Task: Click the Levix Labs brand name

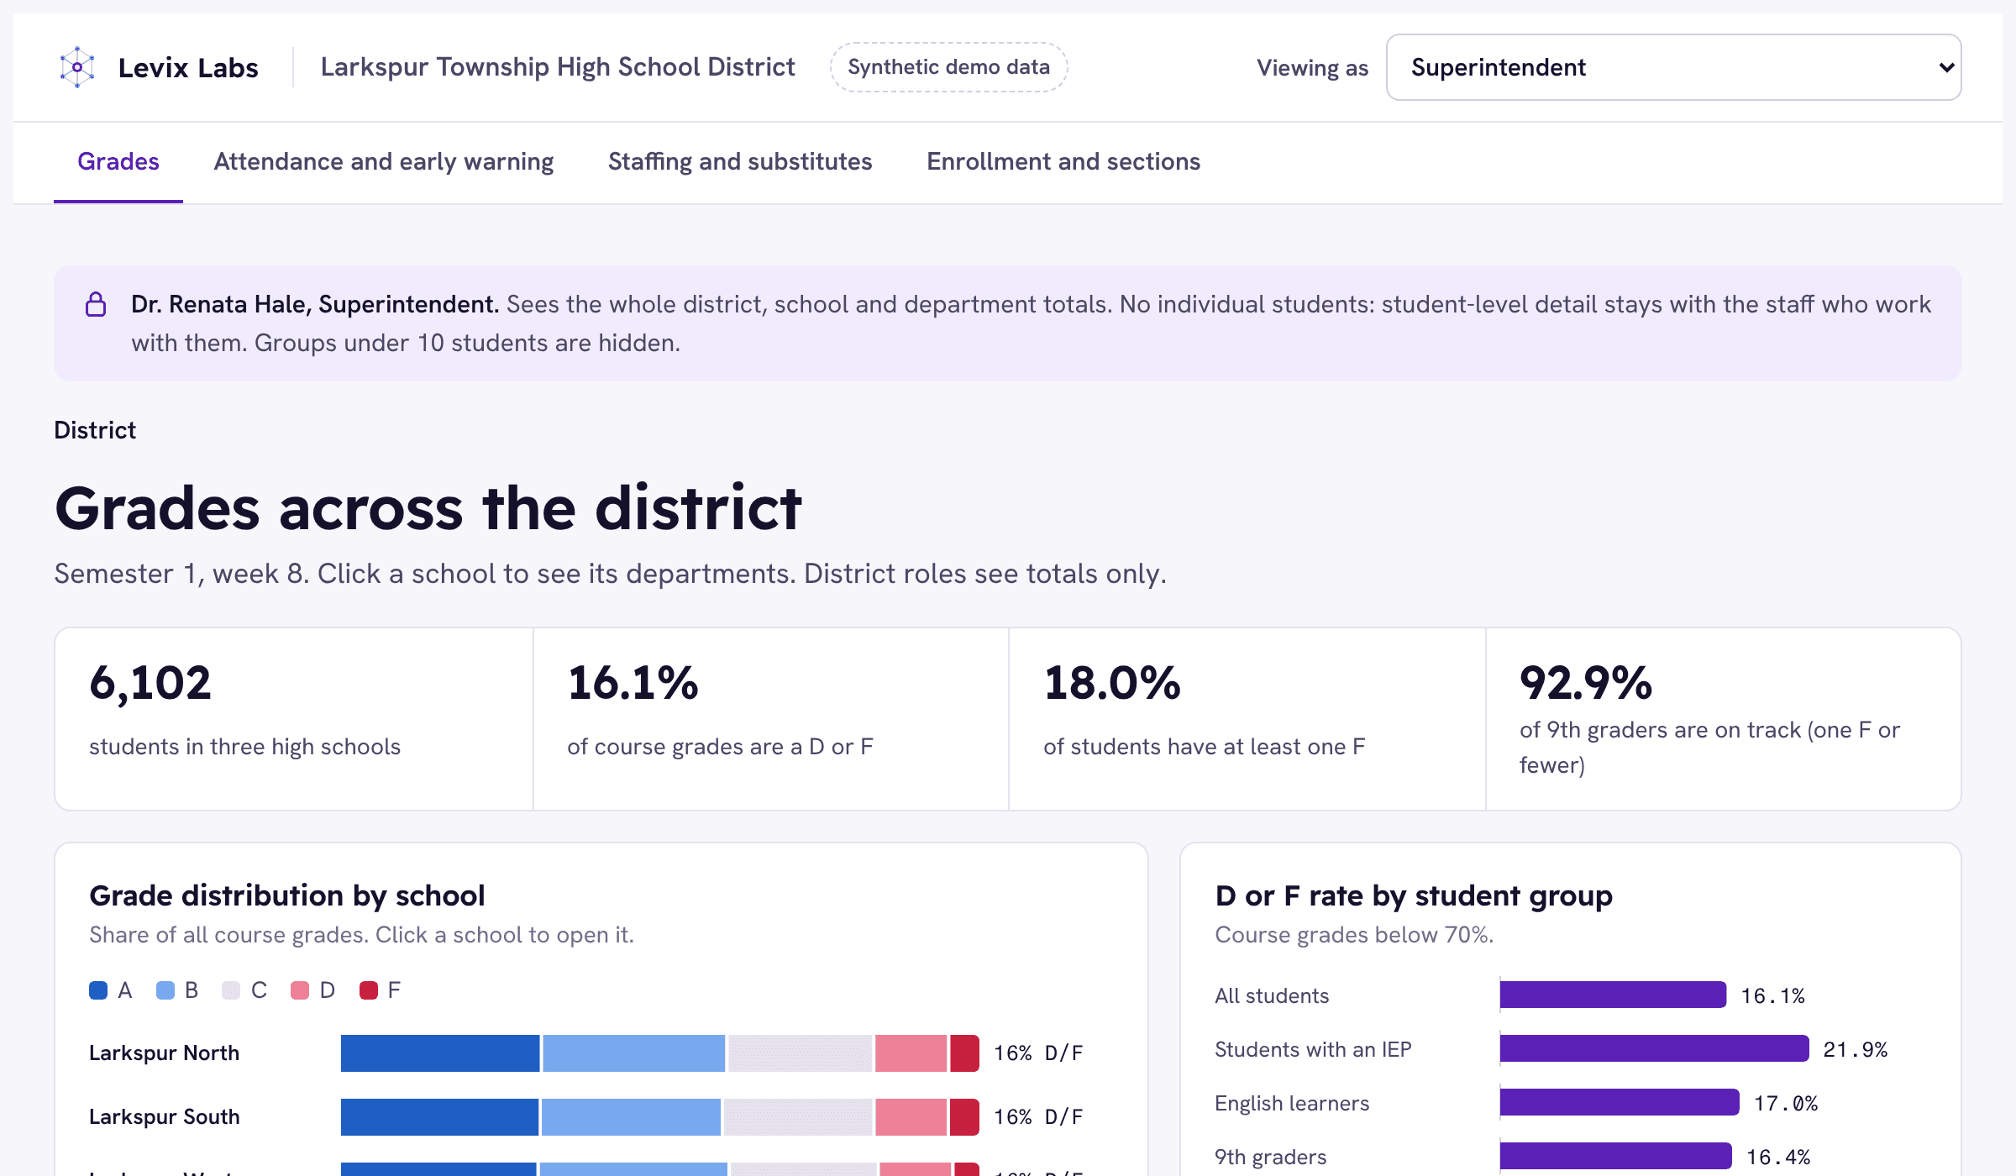Action: [x=188, y=67]
